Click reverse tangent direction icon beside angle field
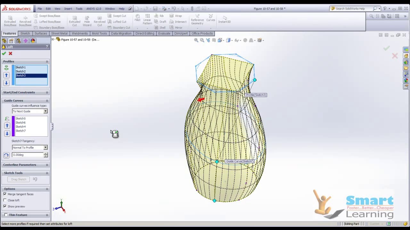 tap(6, 155)
